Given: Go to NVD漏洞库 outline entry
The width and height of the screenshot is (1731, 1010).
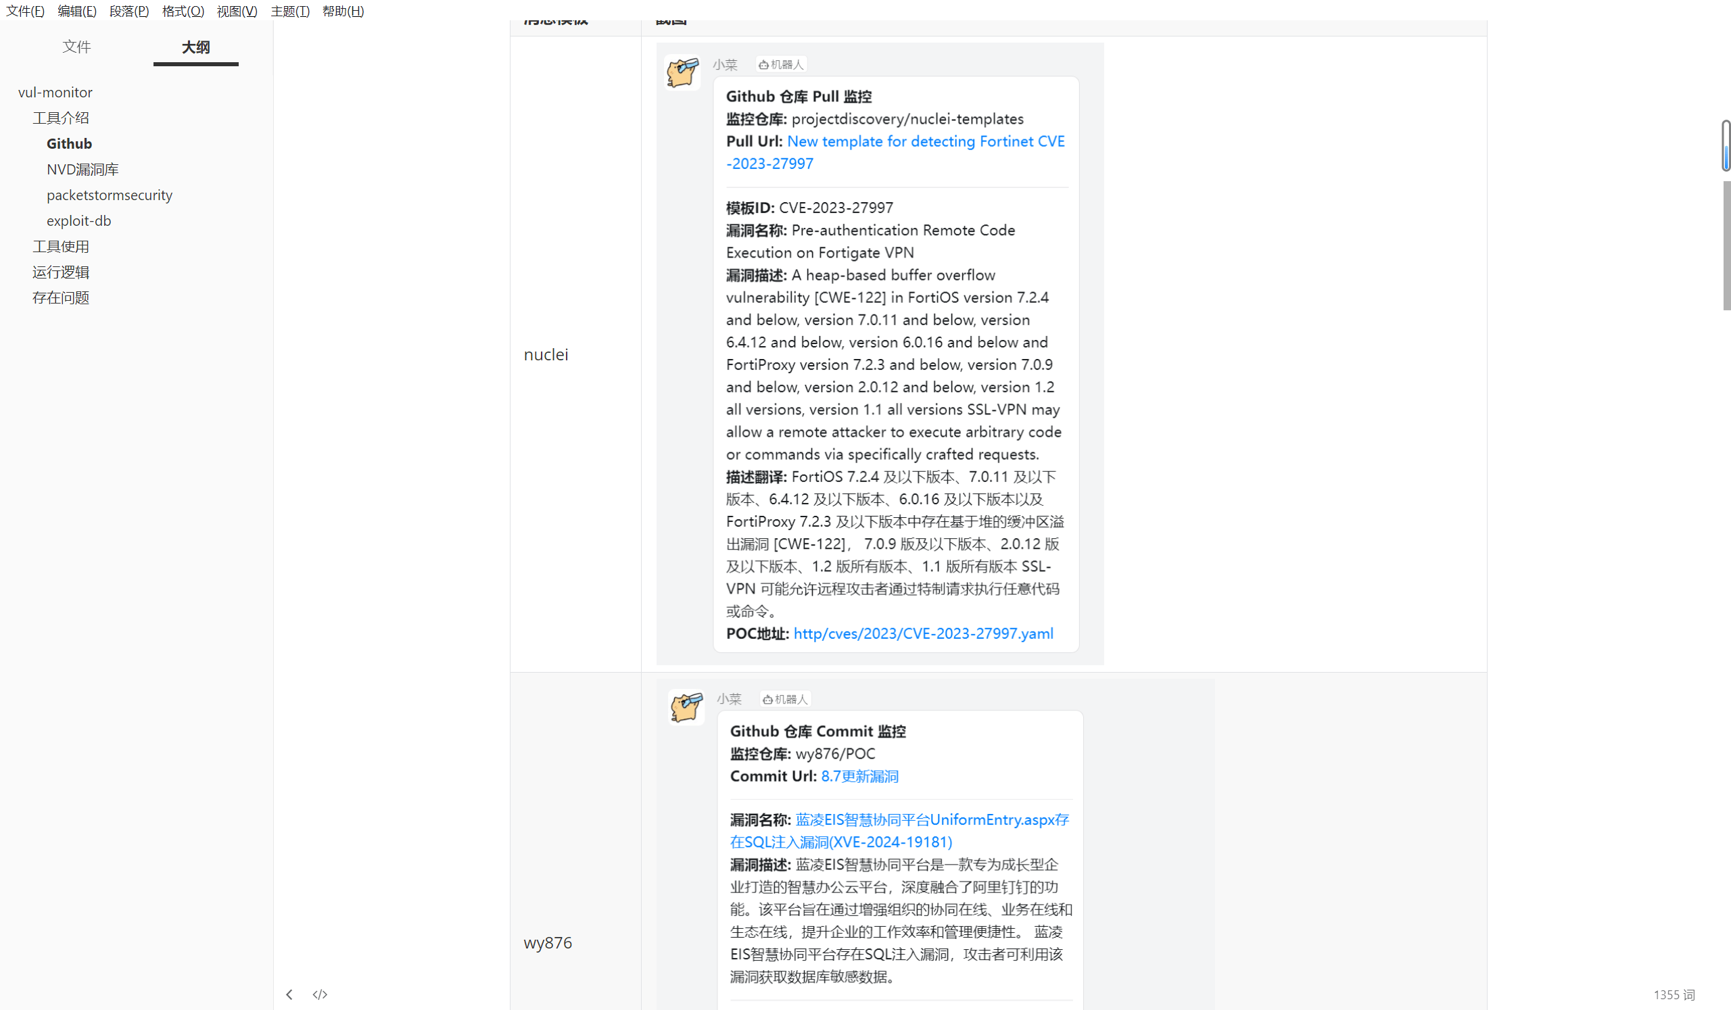Looking at the screenshot, I should pos(82,169).
